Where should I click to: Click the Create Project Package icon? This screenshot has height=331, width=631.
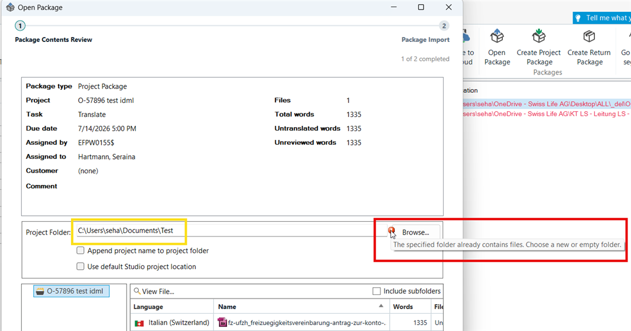point(539,36)
